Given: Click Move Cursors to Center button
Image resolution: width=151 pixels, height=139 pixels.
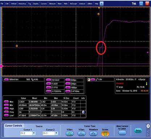Looking at the screenshot, I should [122, 133].
